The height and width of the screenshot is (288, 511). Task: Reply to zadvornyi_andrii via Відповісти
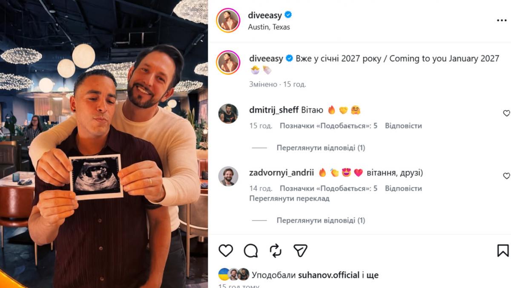click(403, 188)
